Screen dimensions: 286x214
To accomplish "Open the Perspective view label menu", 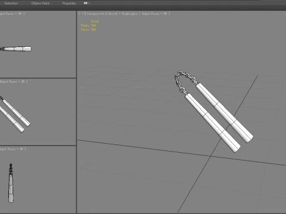I will 95,14.
